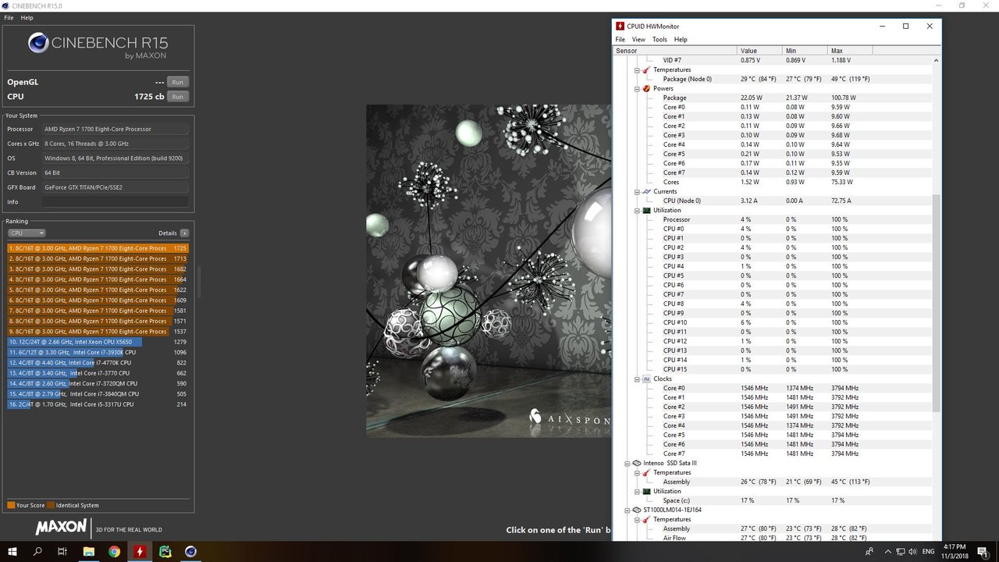Switch to HWMonitor taskbar icon
999x562 pixels.
140,551
